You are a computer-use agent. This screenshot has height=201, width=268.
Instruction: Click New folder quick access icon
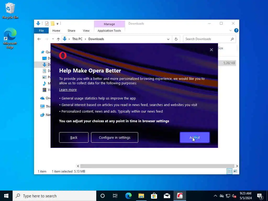tap(53, 23)
